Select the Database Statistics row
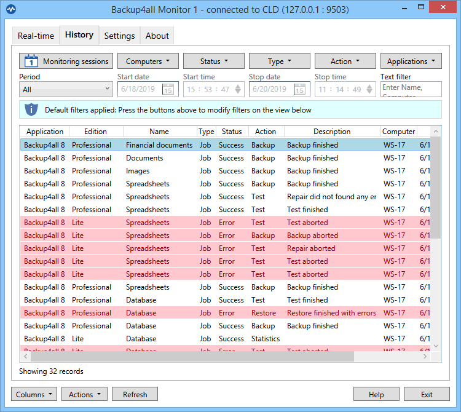The image size is (461, 412). (225, 339)
